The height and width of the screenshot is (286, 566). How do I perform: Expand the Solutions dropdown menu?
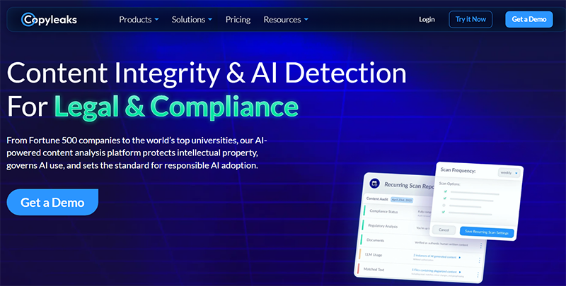pyautogui.click(x=192, y=20)
